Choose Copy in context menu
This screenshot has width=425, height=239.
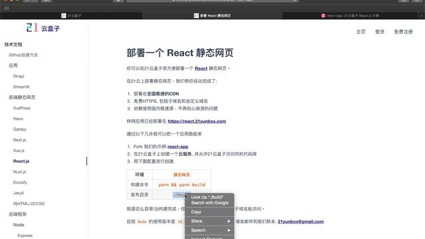pyautogui.click(x=209, y=212)
